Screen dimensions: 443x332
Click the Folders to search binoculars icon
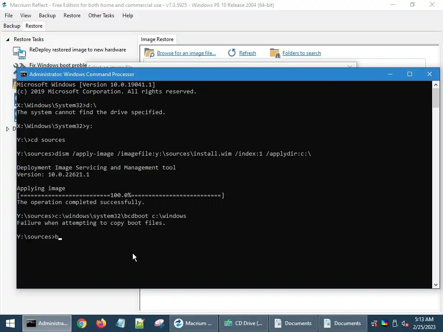pos(275,53)
